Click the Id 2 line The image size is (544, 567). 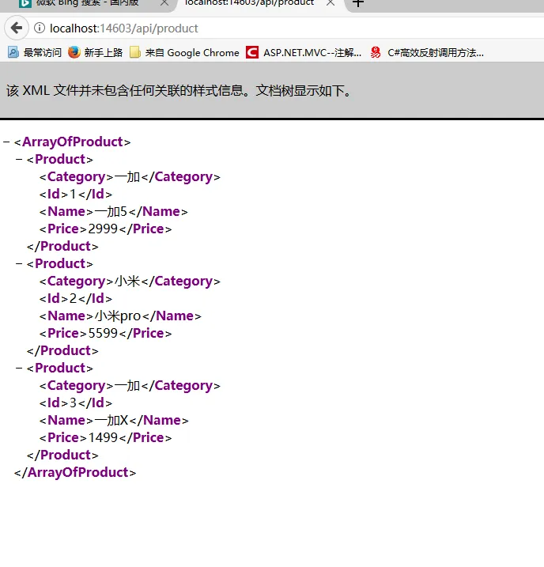pos(76,298)
